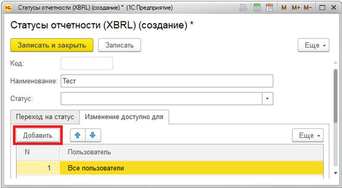Screen dimensions: 342x188
Task: Open the calculator icon in title bar
Action: (257, 8)
